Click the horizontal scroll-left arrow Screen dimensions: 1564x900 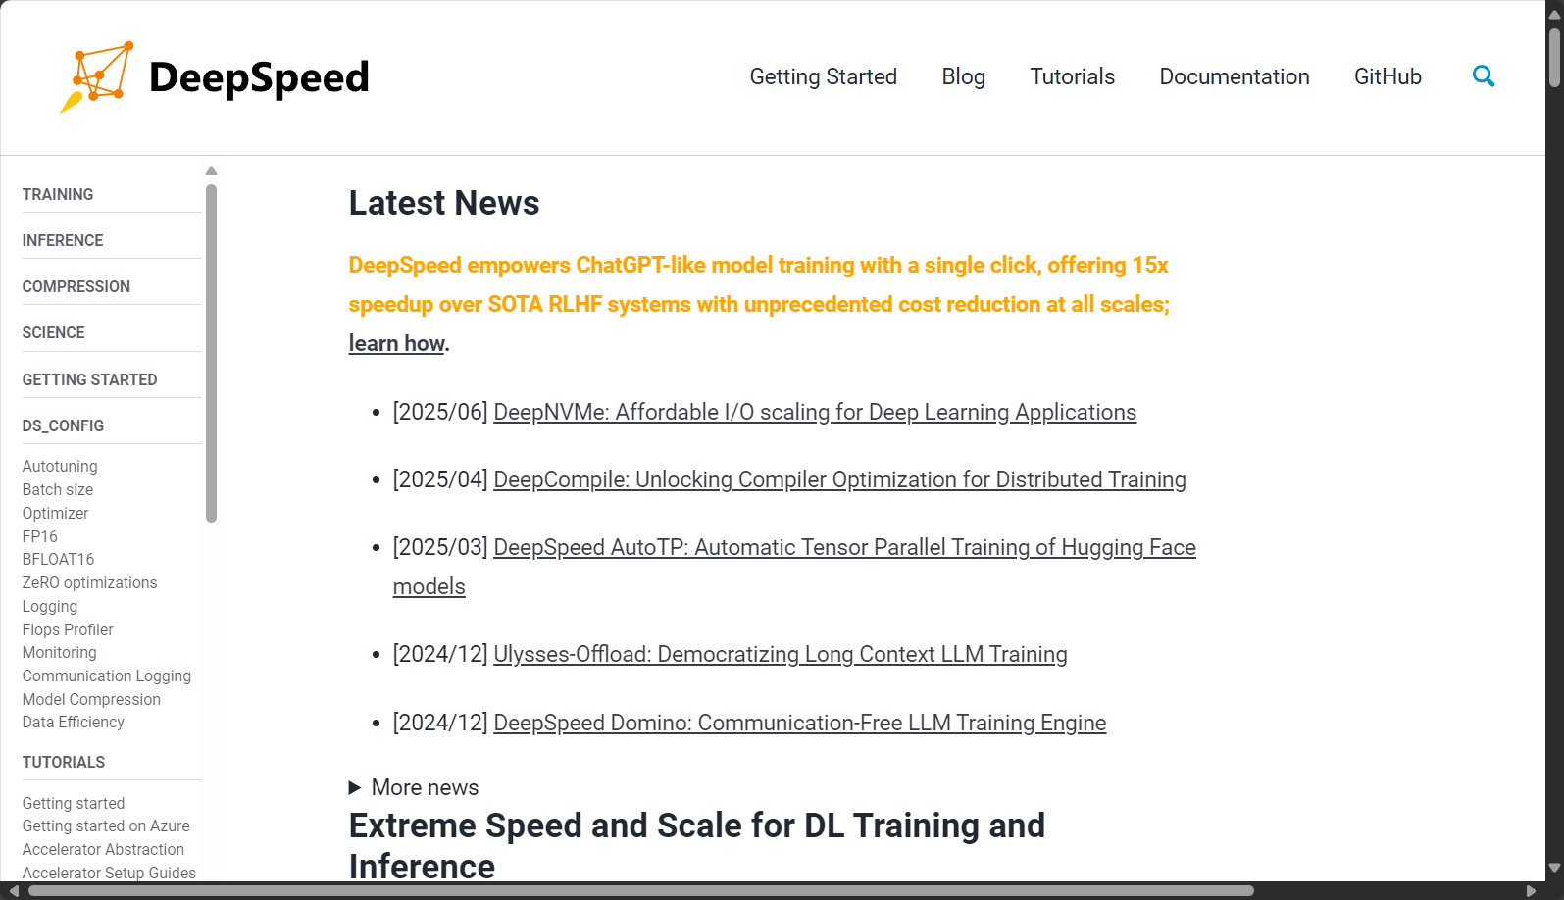[14, 890]
